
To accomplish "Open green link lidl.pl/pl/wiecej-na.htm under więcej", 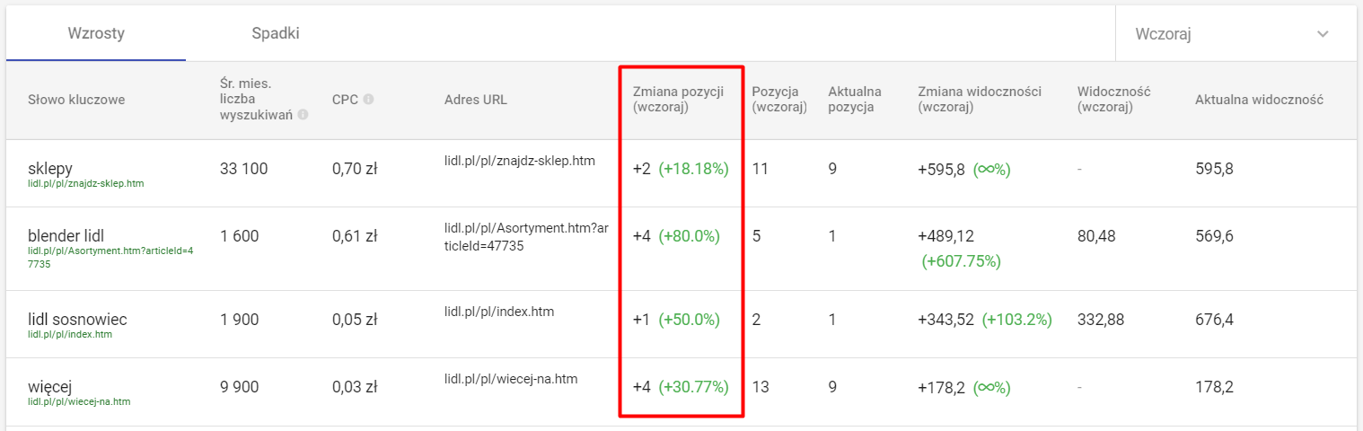I will pyautogui.click(x=79, y=401).
